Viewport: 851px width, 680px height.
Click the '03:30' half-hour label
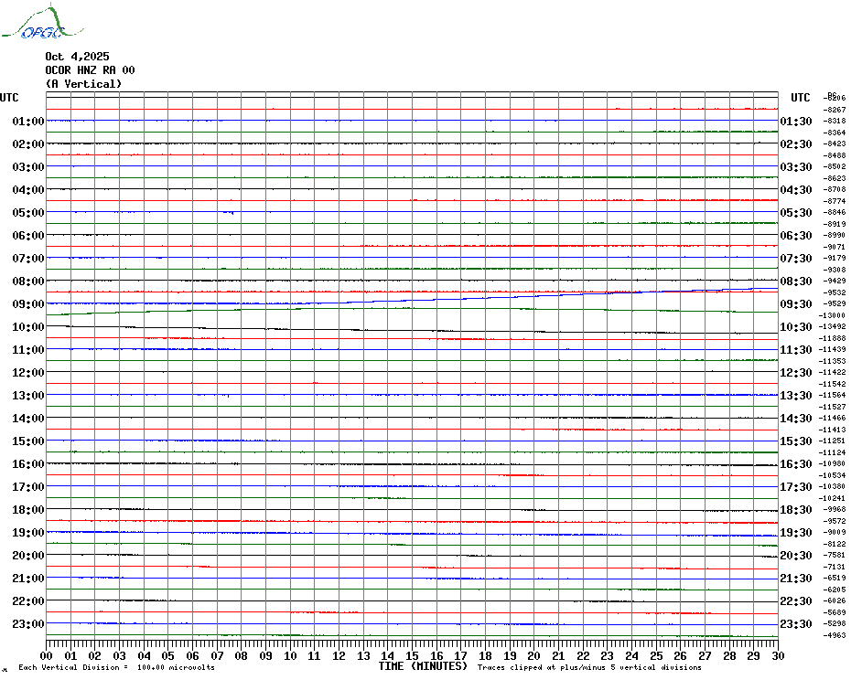796,166
